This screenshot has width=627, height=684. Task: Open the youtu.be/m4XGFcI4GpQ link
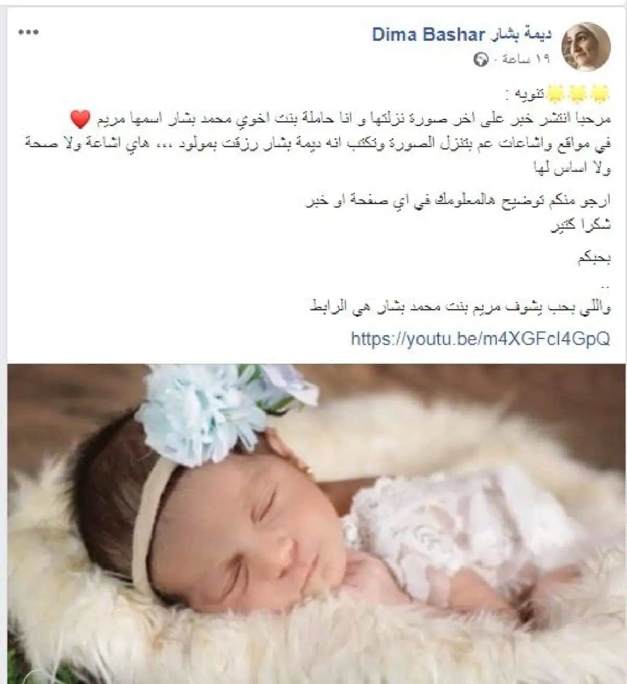pyautogui.click(x=480, y=339)
